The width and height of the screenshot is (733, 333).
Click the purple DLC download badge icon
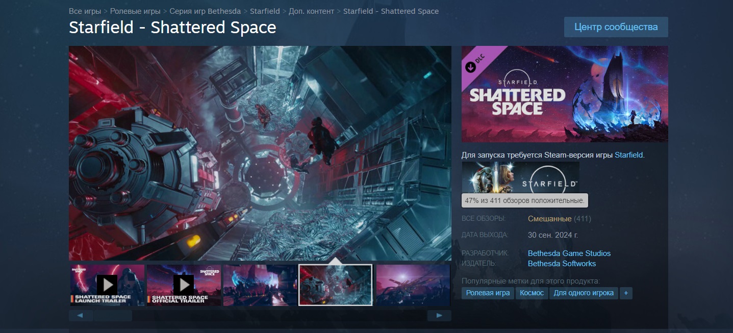(x=471, y=67)
